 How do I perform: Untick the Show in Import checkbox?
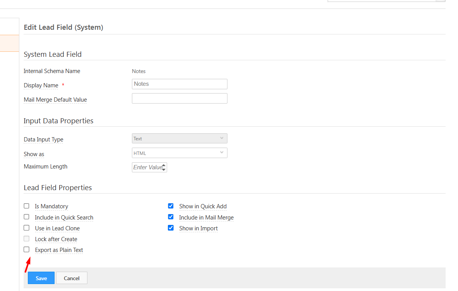[x=171, y=228]
